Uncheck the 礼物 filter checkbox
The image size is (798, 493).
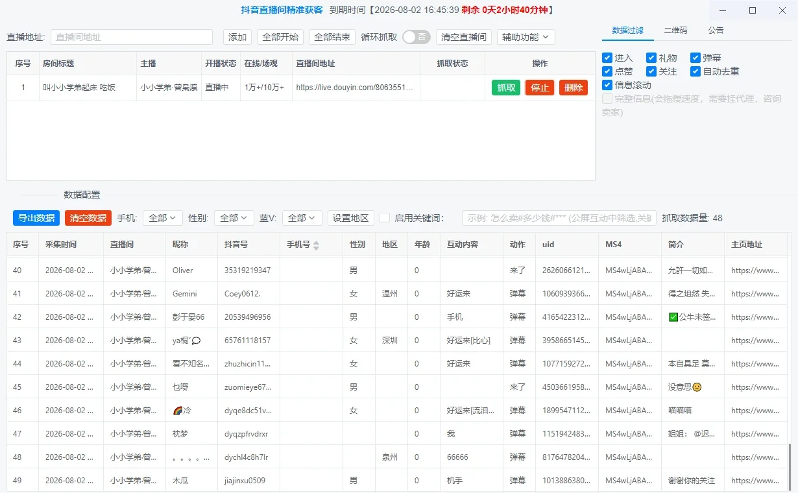click(651, 58)
